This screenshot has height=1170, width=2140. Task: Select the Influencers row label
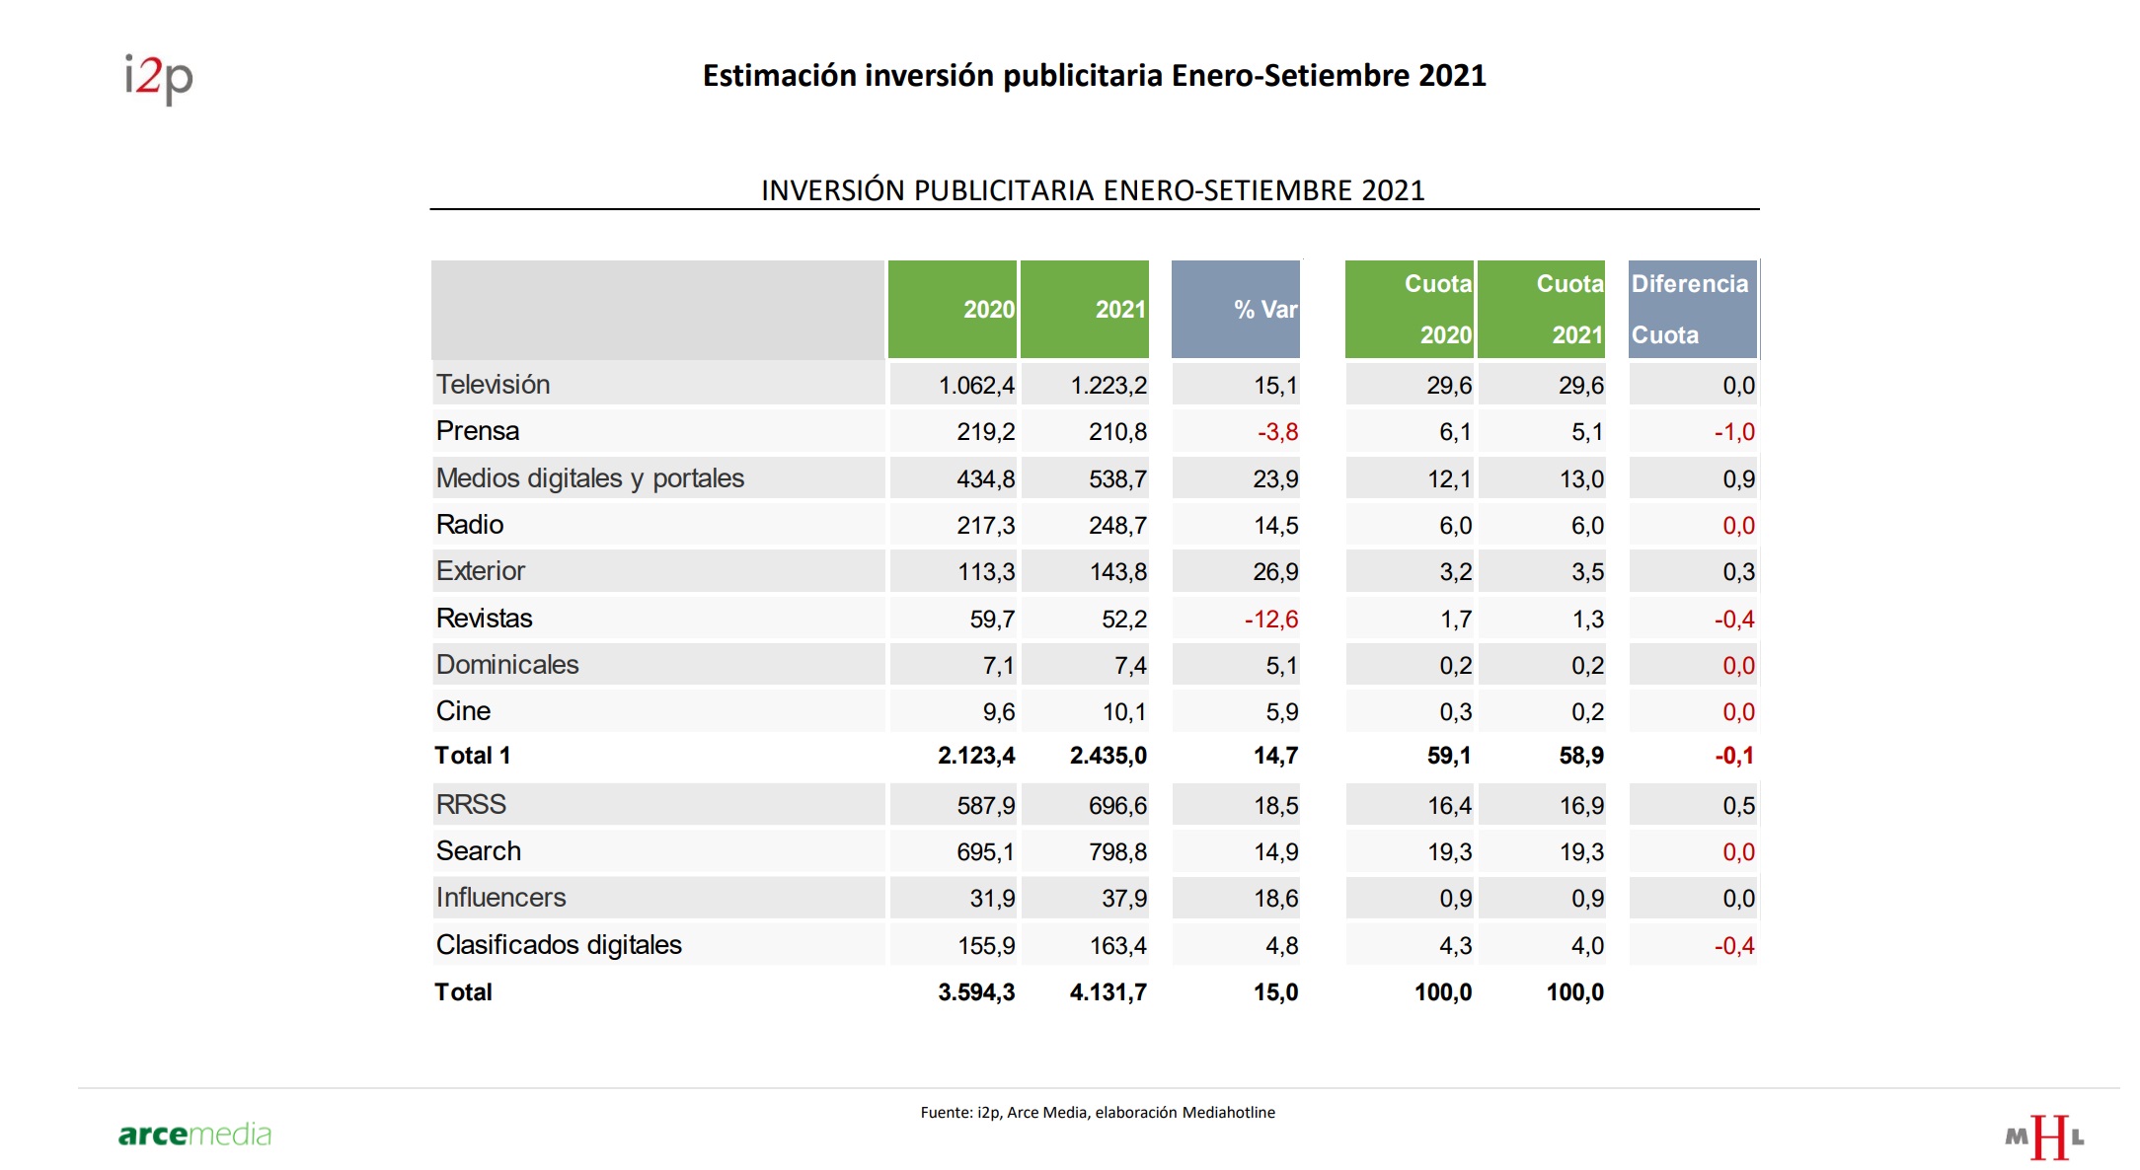click(x=501, y=898)
